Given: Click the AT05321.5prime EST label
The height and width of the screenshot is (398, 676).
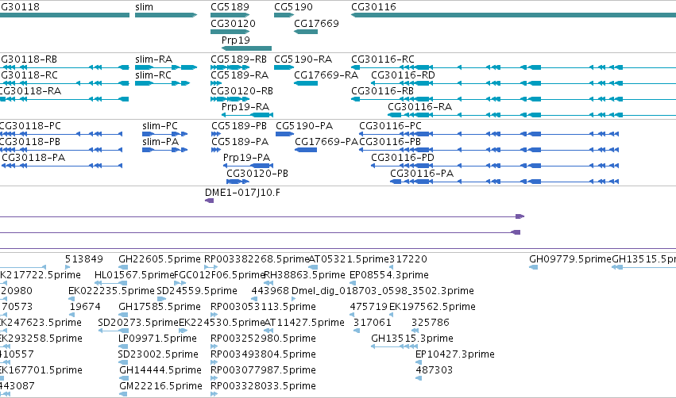Looking at the screenshot, I should (x=350, y=259).
